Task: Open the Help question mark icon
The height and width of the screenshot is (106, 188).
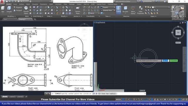Action: coord(165,1)
